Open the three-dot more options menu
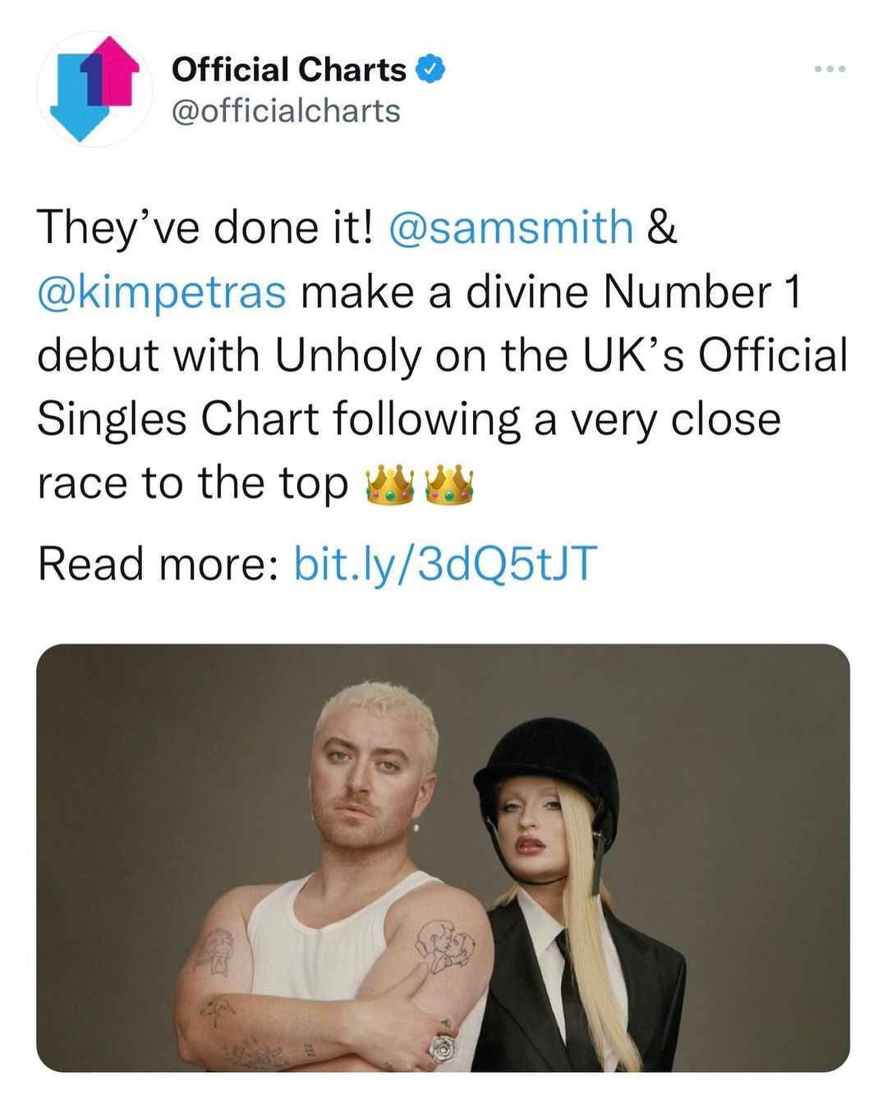887x1108 pixels. [x=830, y=70]
